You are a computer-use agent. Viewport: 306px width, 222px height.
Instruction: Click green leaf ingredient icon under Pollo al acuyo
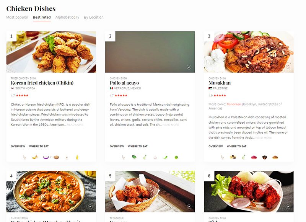point(134,157)
